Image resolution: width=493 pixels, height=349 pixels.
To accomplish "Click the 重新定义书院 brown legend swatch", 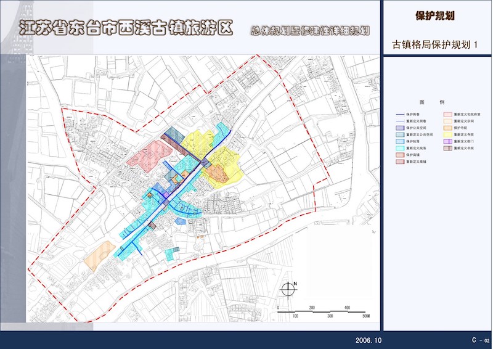I will click(x=447, y=148).
